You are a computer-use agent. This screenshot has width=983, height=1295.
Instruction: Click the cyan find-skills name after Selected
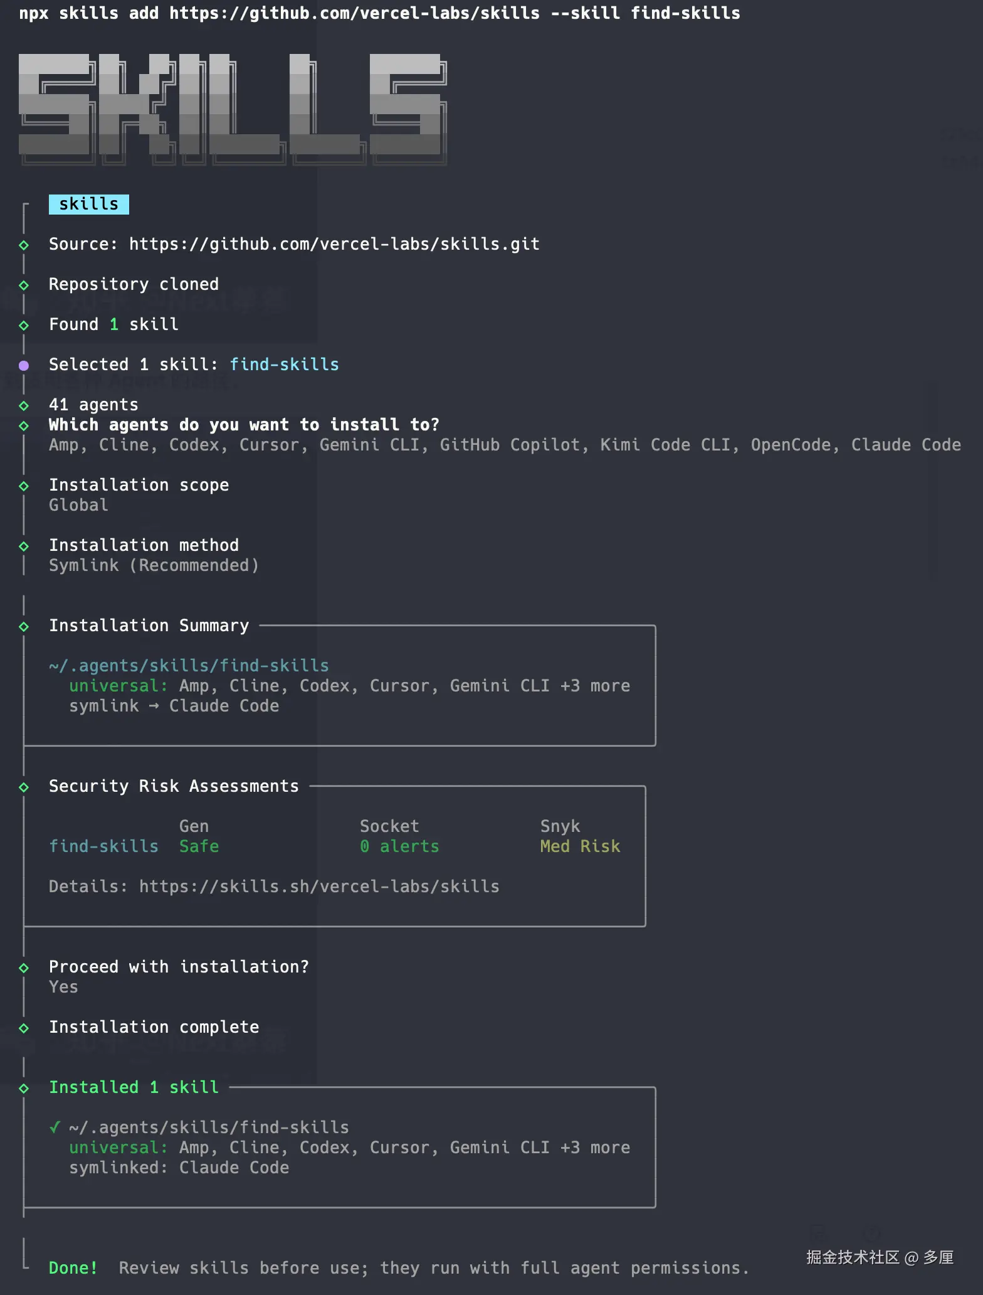(284, 365)
